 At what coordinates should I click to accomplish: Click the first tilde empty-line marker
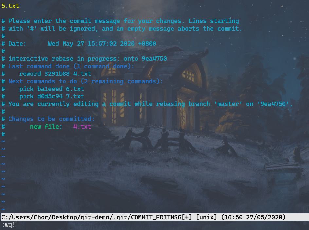[3, 141]
